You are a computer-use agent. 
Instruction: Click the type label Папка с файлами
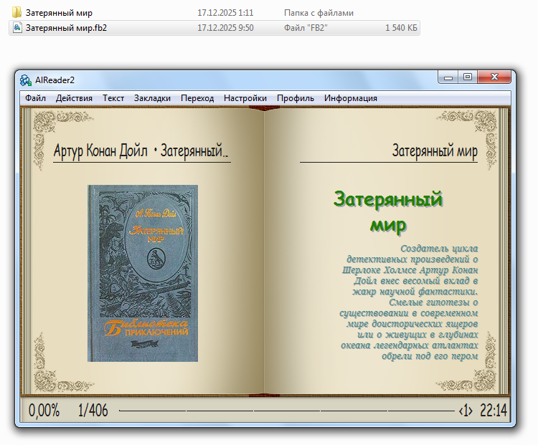318,13
